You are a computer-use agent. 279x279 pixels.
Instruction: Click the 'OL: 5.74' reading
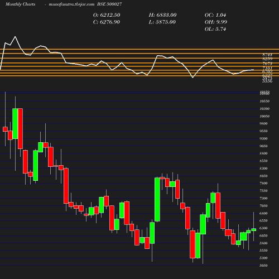[215, 29]
